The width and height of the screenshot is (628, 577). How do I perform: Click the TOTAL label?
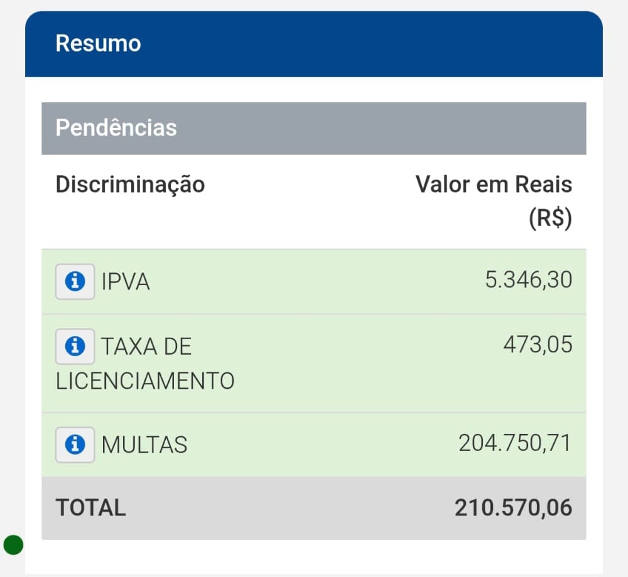click(91, 507)
